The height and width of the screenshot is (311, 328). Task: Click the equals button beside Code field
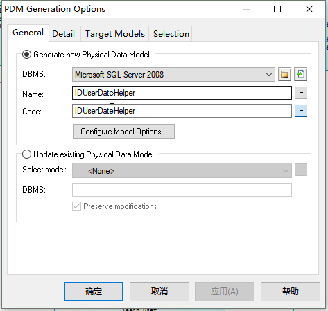(301, 111)
